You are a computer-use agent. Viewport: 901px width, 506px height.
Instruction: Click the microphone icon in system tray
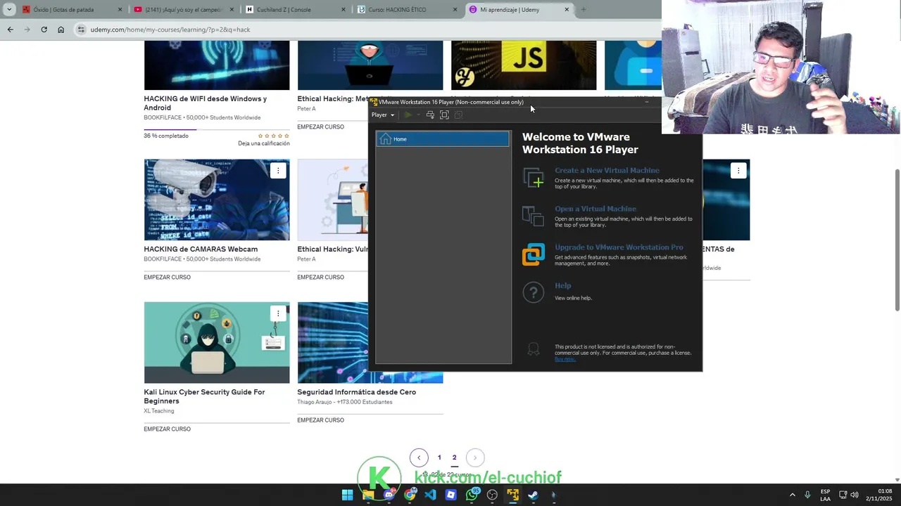click(x=807, y=495)
